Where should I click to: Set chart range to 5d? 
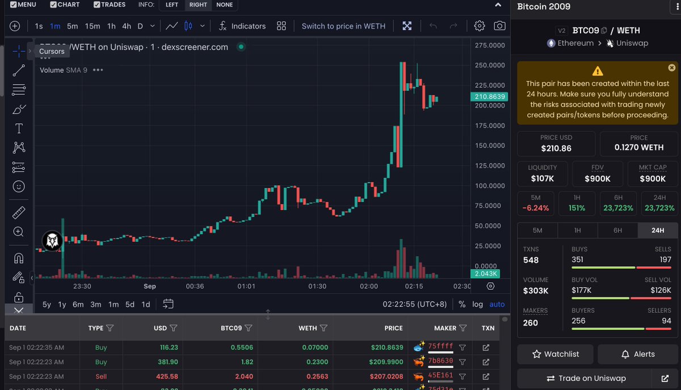(x=130, y=304)
